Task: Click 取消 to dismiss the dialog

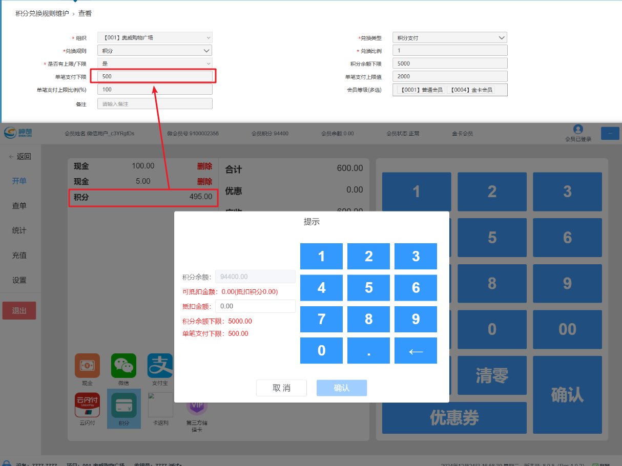Action: (x=281, y=388)
